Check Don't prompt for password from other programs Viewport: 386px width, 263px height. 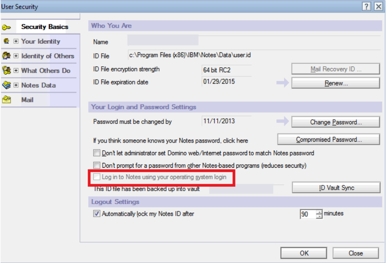click(97, 166)
